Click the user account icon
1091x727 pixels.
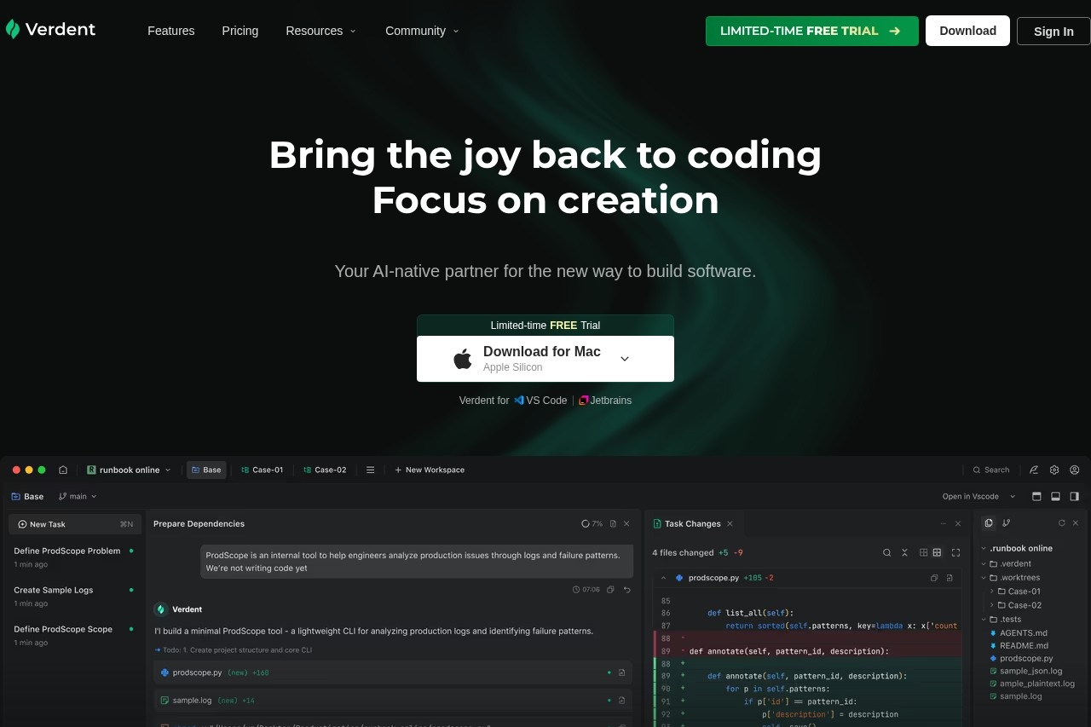pos(1075,470)
